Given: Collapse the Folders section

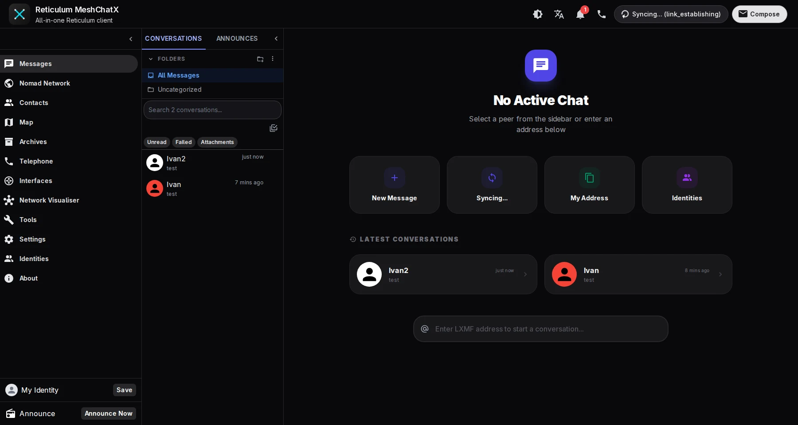Looking at the screenshot, I should [x=151, y=59].
